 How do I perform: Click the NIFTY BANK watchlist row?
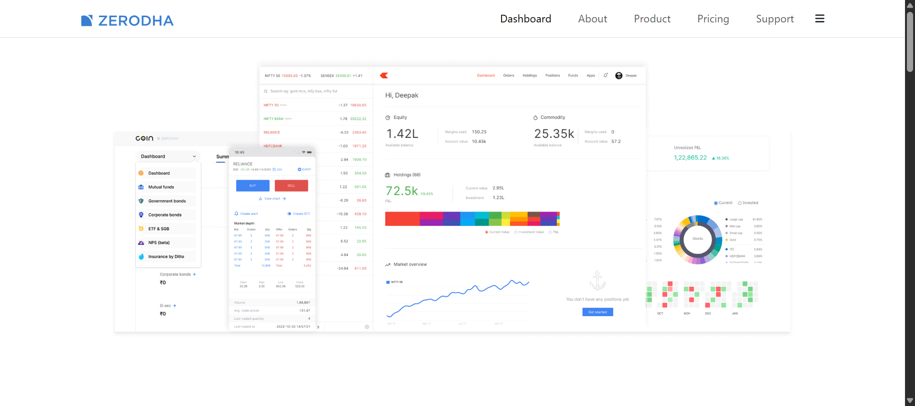pos(316,119)
